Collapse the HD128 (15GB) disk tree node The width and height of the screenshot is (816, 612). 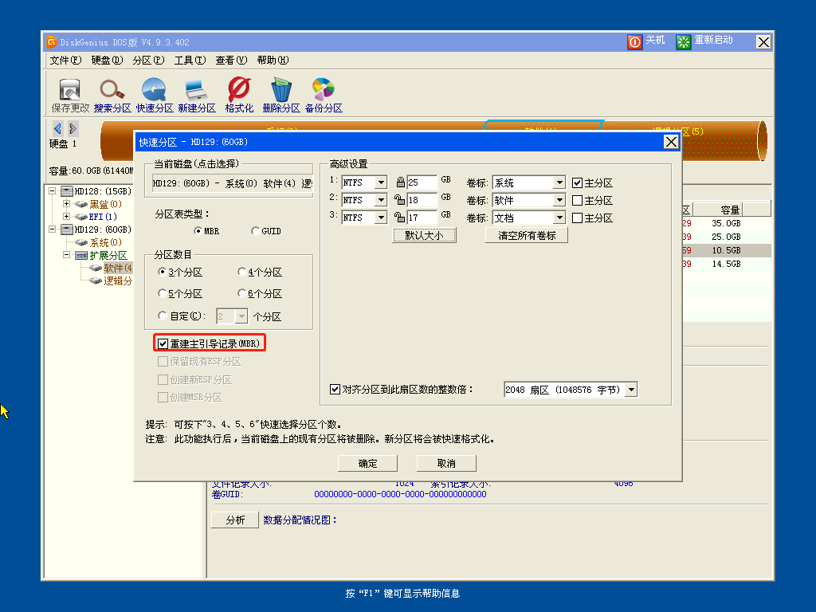tap(53, 191)
